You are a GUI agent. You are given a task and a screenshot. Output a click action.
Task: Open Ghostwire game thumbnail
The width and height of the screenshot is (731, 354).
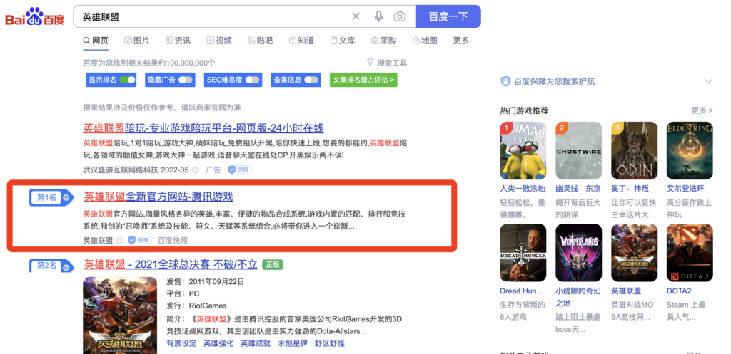click(578, 151)
